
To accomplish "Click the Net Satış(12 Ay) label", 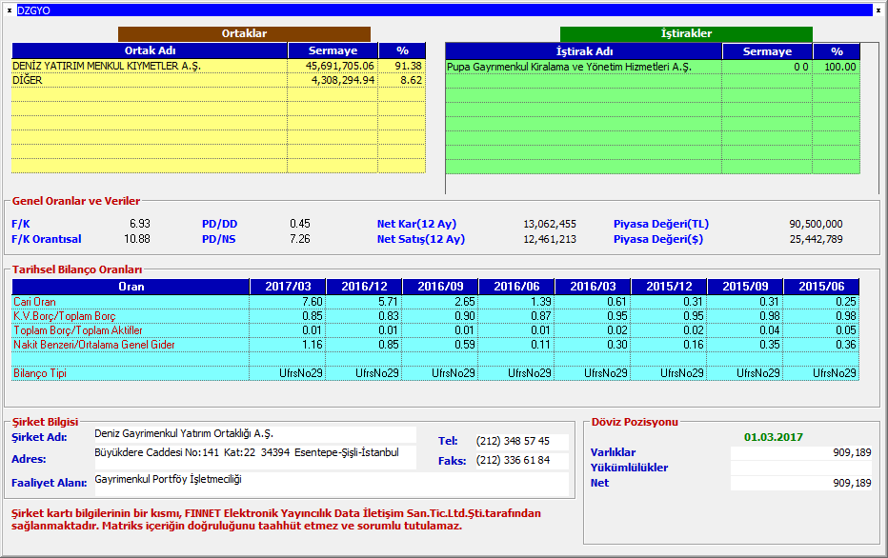I will [x=421, y=239].
